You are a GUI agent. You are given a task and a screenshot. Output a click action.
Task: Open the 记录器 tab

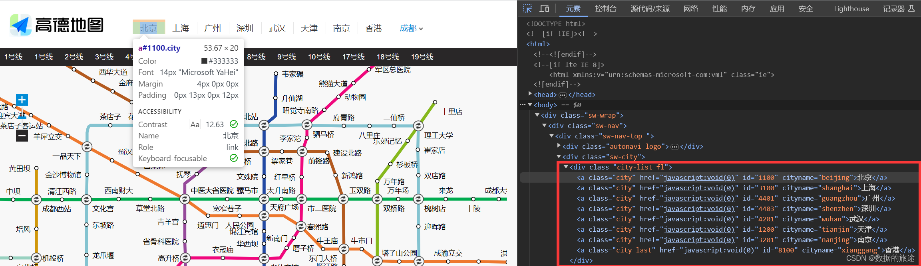899,9
